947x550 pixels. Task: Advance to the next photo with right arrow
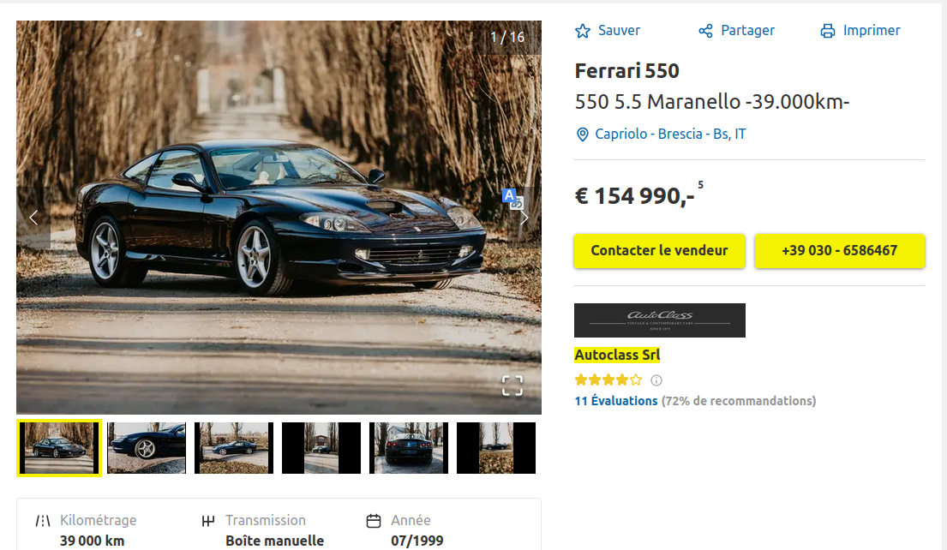(x=524, y=218)
